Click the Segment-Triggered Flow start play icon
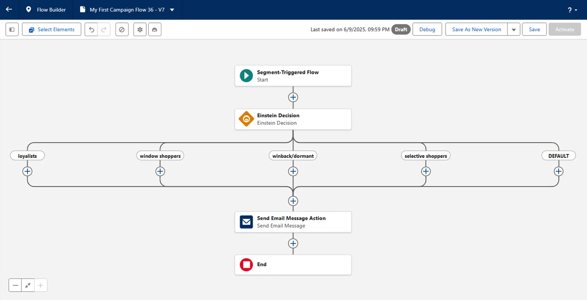This screenshot has width=587, height=300. [x=246, y=76]
